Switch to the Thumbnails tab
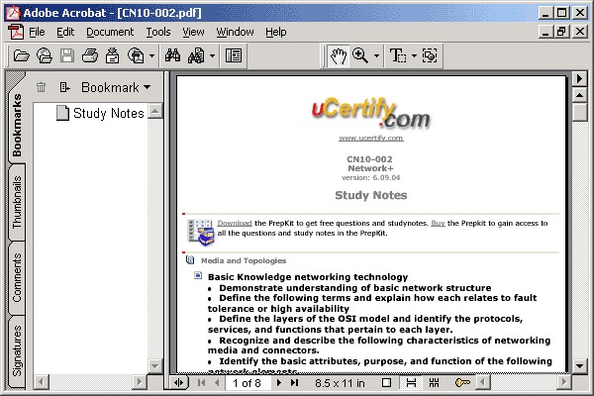Image resolution: width=594 pixels, height=396 pixels. [17, 203]
